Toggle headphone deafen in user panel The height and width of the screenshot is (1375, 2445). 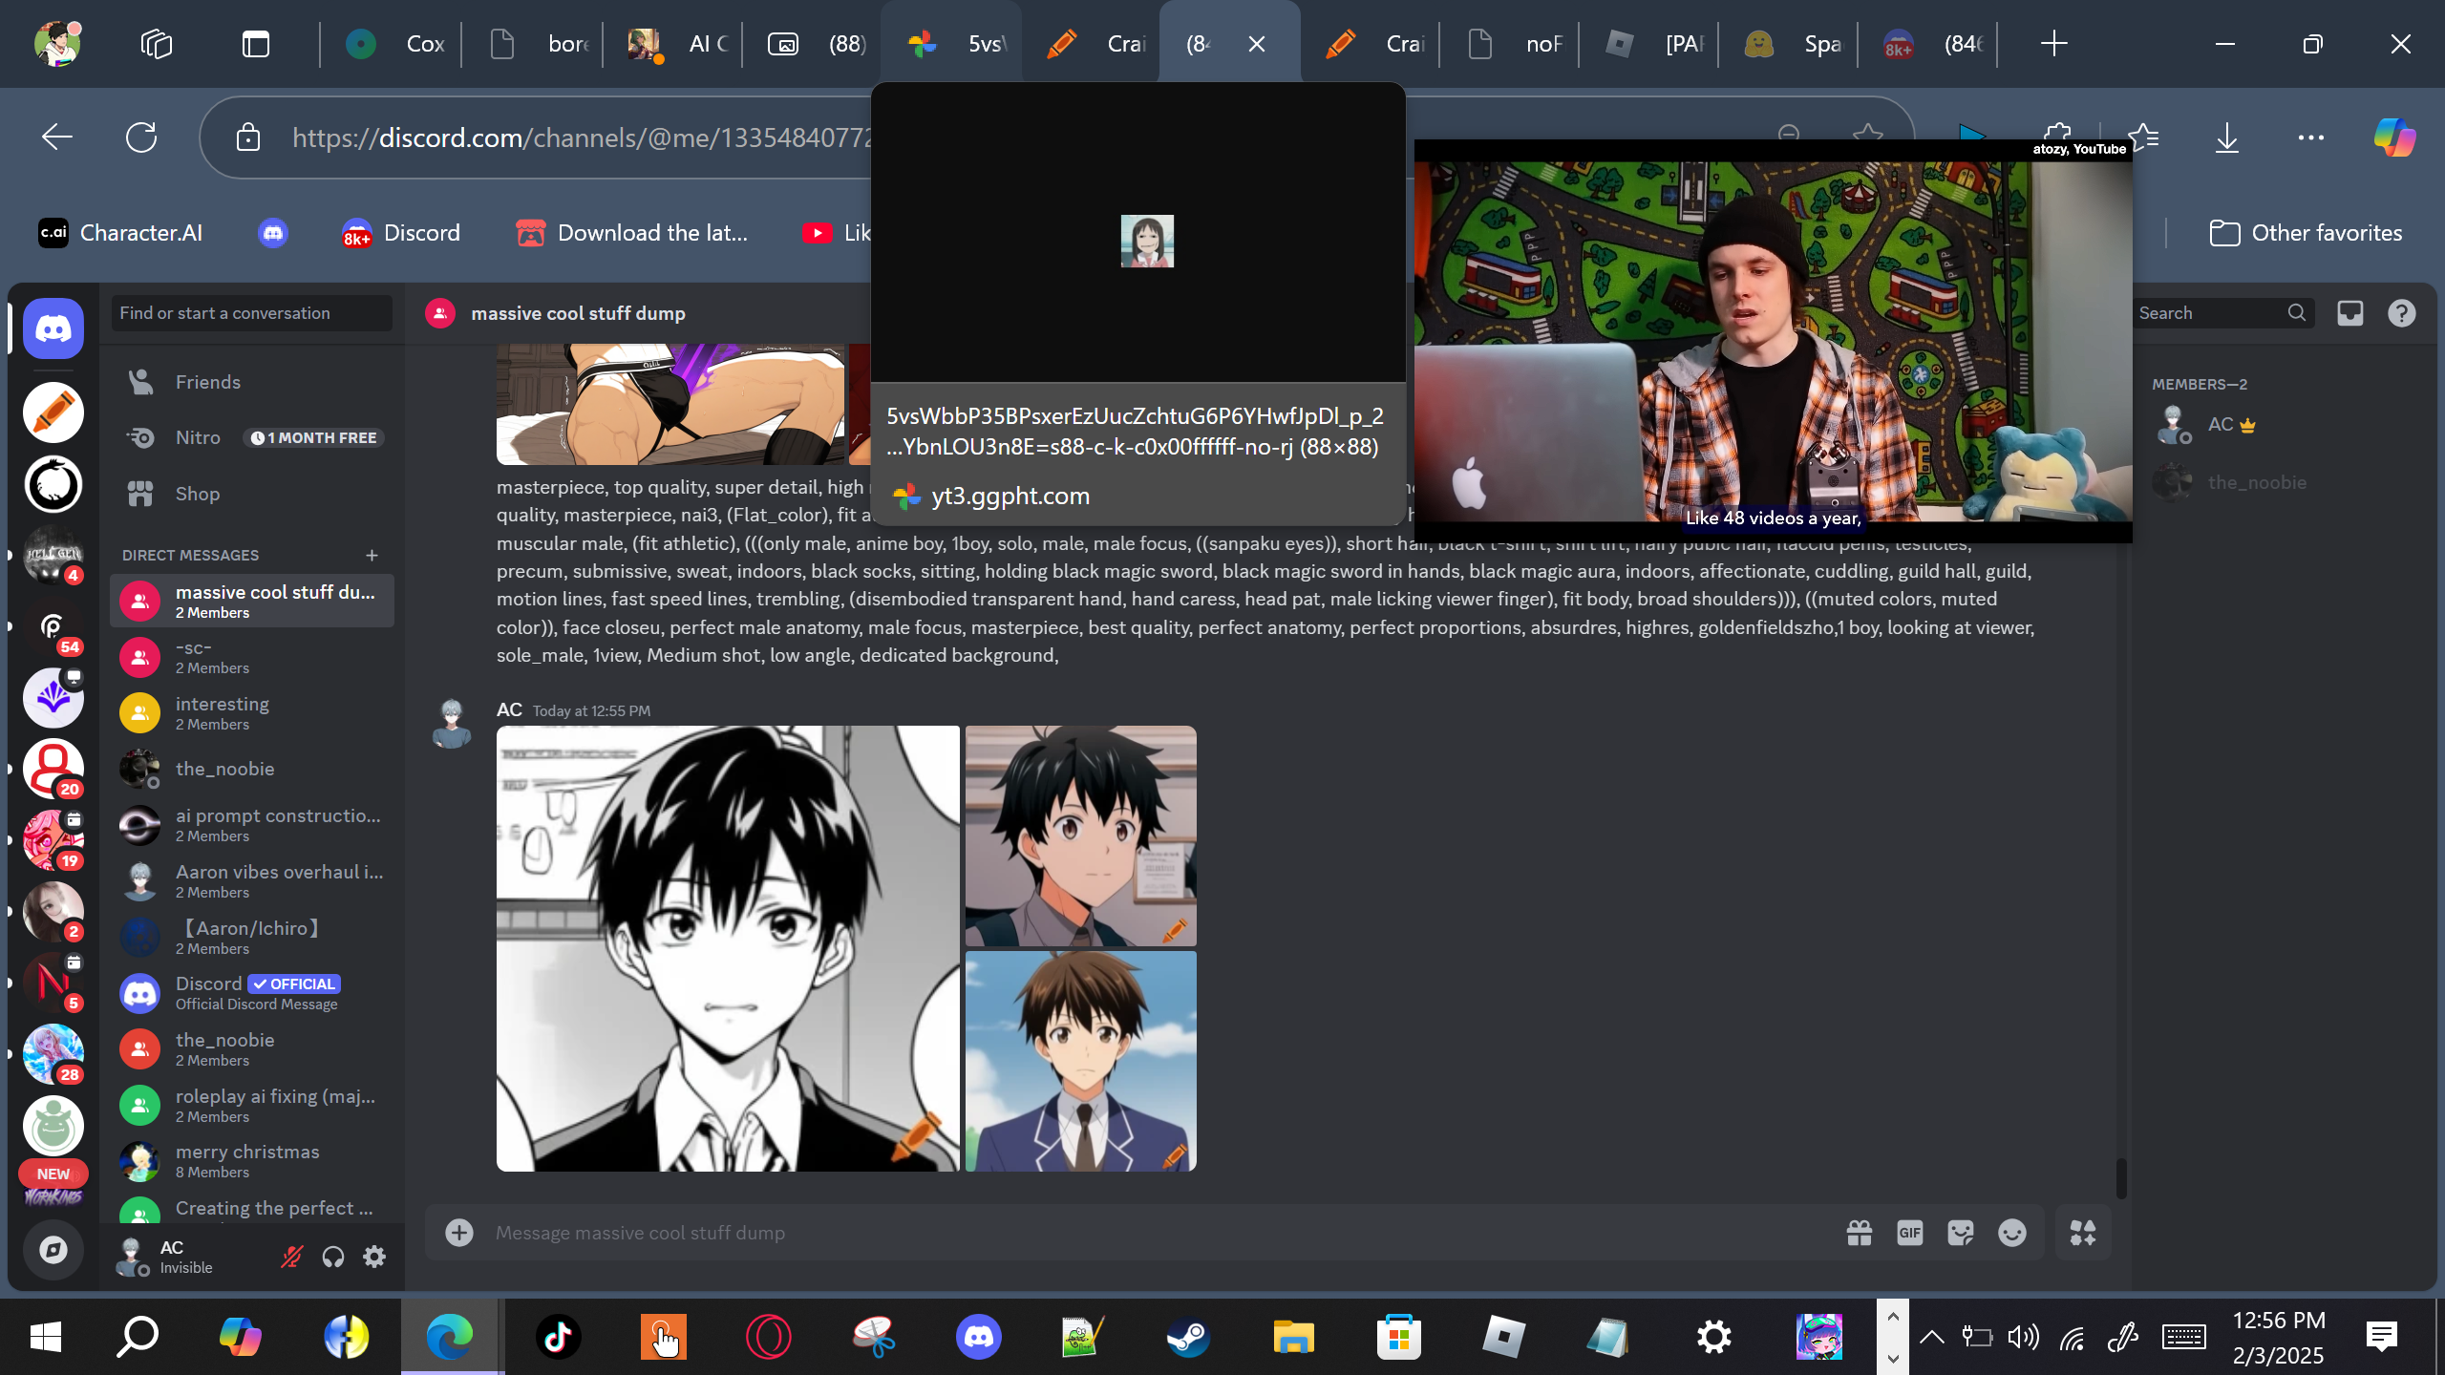click(332, 1257)
